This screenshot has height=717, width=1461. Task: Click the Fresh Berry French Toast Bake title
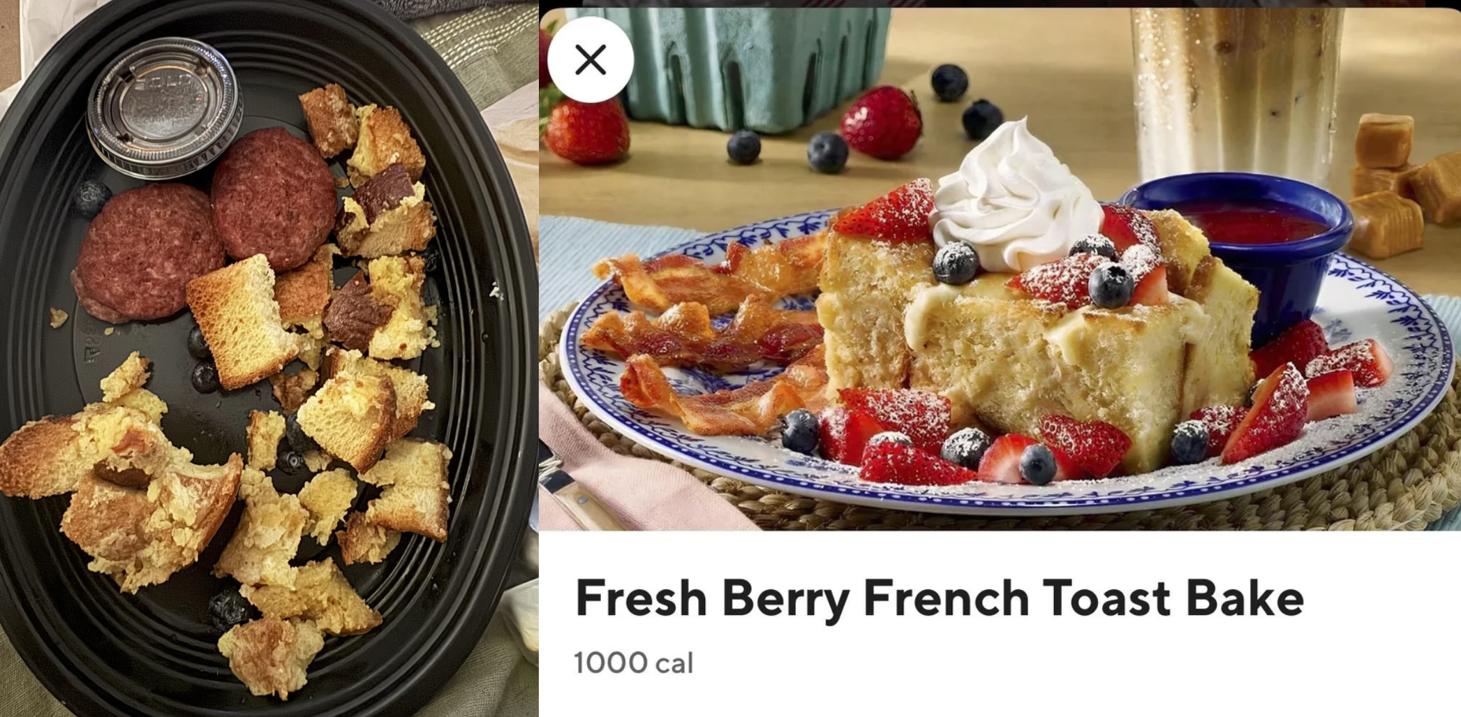(x=939, y=598)
